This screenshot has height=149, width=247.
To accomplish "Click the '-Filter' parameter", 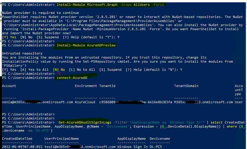I will 121,123.
